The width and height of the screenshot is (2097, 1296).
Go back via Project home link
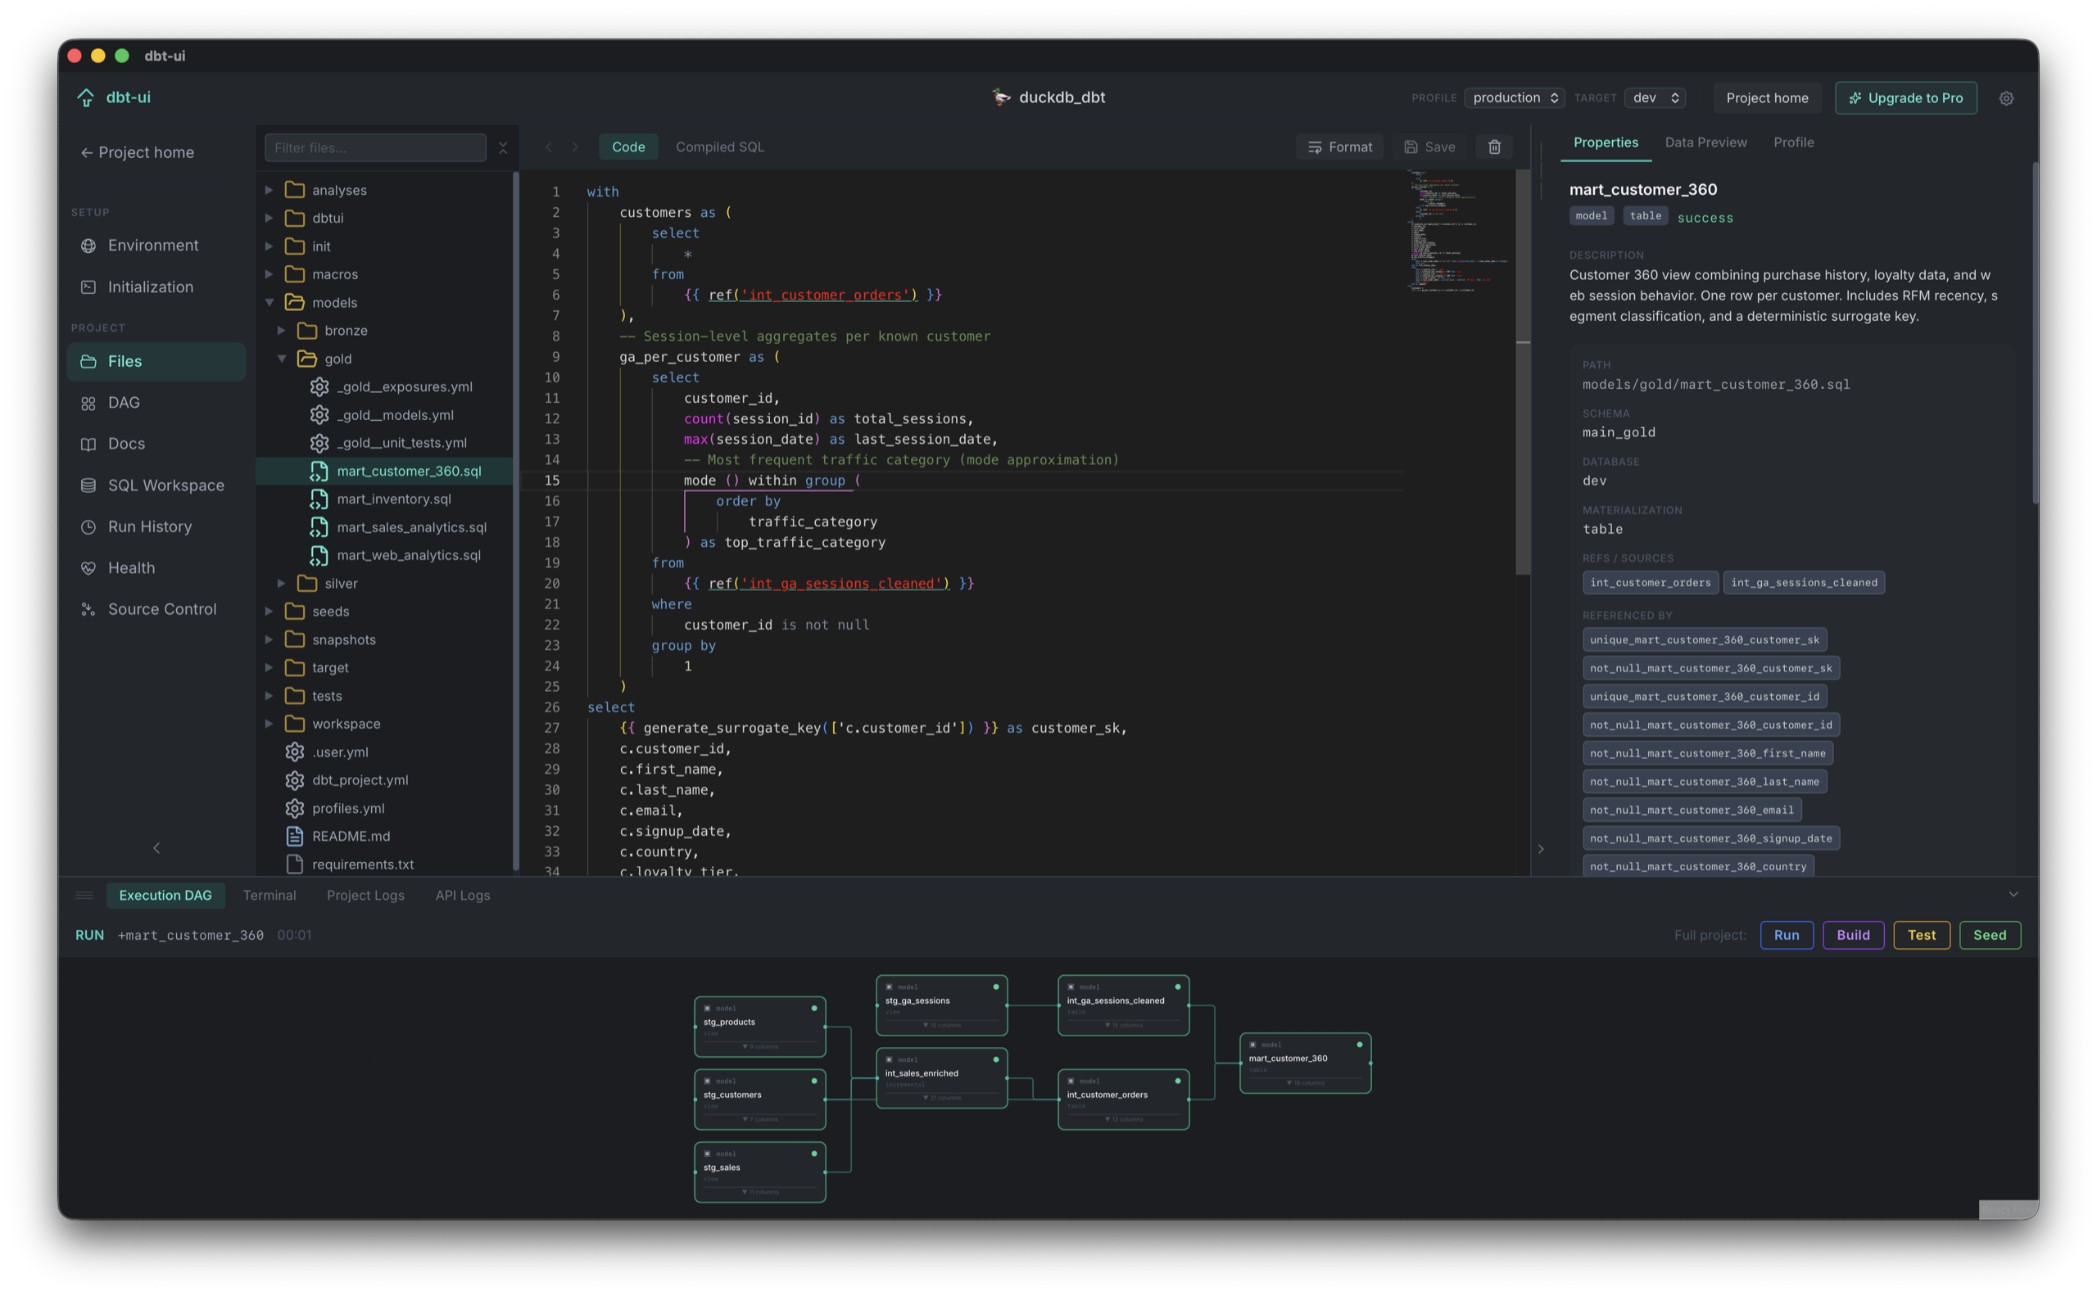[138, 152]
